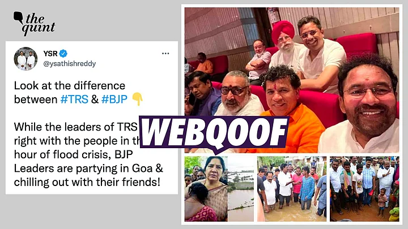The width and height of the screenshot is (408, 229).
Task: Click the tweet text about flood crisis
Action: [x=88, y=154]
